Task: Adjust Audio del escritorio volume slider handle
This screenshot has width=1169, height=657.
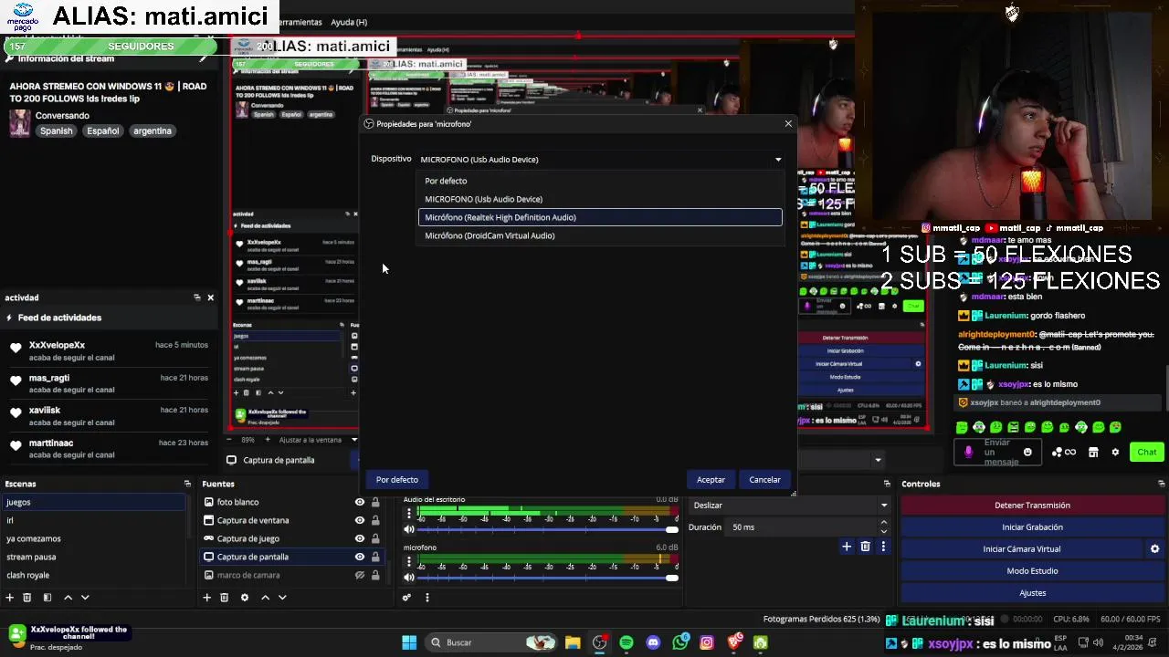Action: point(672,529)
